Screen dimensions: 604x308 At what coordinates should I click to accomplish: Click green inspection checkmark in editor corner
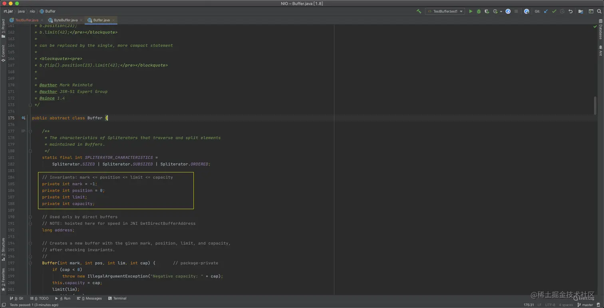click(595, 27)
